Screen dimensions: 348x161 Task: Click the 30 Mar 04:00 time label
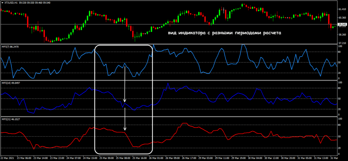click(255, 158)
